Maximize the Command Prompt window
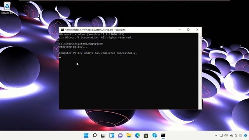Screen dimensions: 249x140 pos(188,30)
